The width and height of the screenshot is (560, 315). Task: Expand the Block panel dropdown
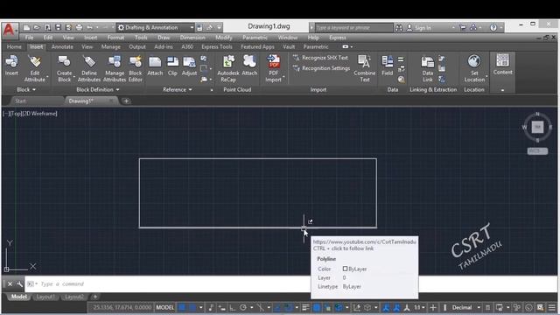[26, 89]
